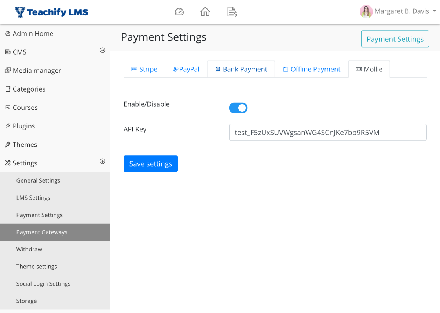Viewport: 440px width, 313px height.
Task: Open Themes in sidebar
Action: [x=55, y=145]
